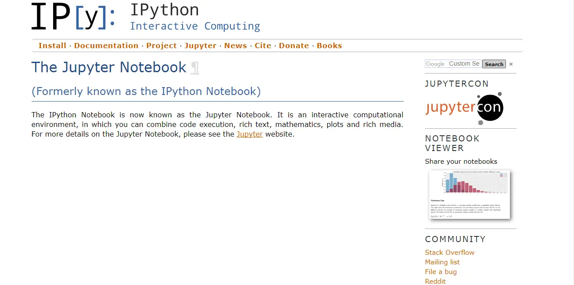Open the News section
The image size is (574, 285).
click(x=236, y=46)
